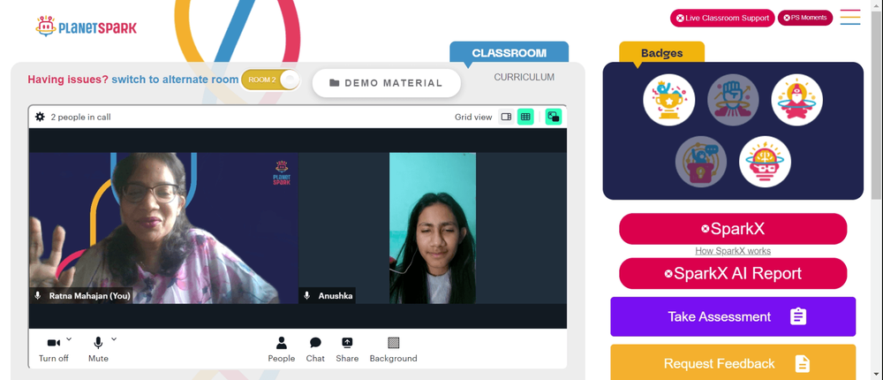Viewport: 883px width, 380px height.
Task: Click mic icon beside Anushka name
Action: coord(307,295)
